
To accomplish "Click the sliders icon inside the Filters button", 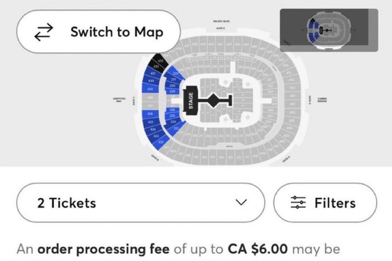I will point(298,203).
